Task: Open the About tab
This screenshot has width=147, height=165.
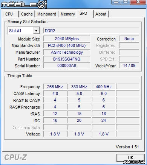Action: coord(101,14)
